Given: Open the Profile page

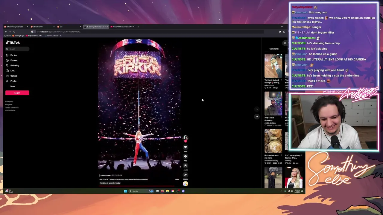Looking at the screenshot, I should pyautogui.click(x=11, y=81).
